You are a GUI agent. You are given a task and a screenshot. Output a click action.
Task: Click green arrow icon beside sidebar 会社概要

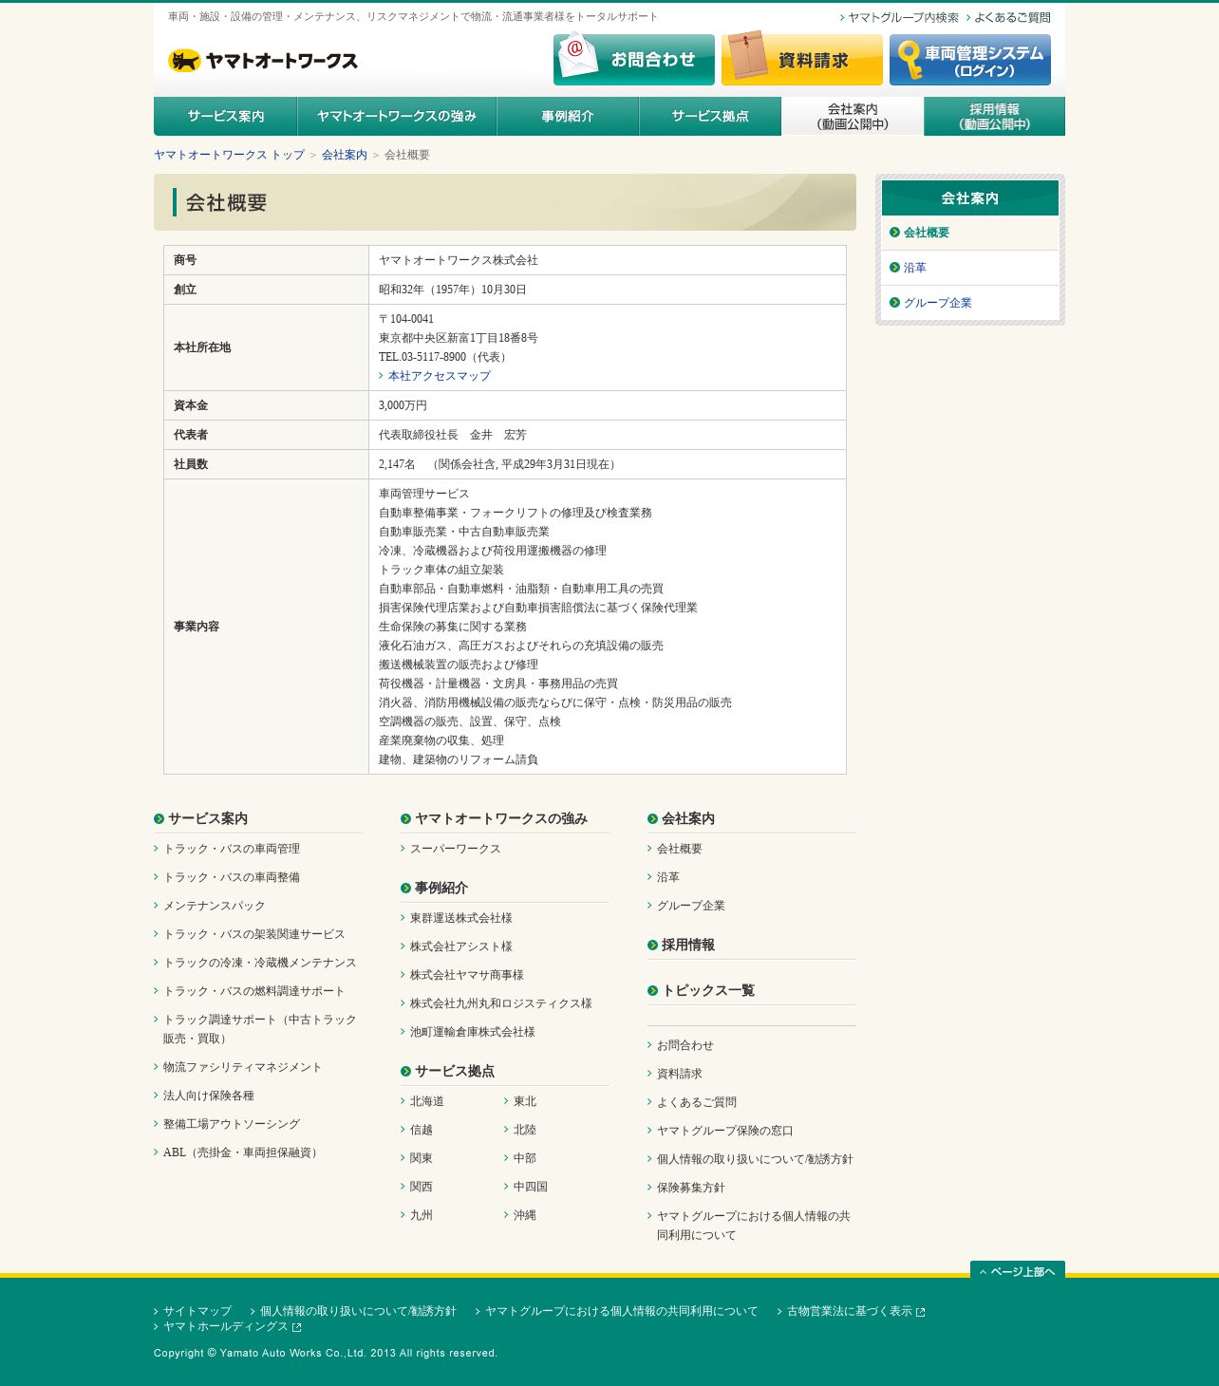tap(894, 233)
